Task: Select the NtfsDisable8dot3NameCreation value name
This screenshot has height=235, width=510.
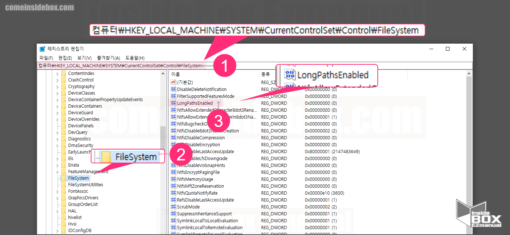Action: (x=208, y=131)
